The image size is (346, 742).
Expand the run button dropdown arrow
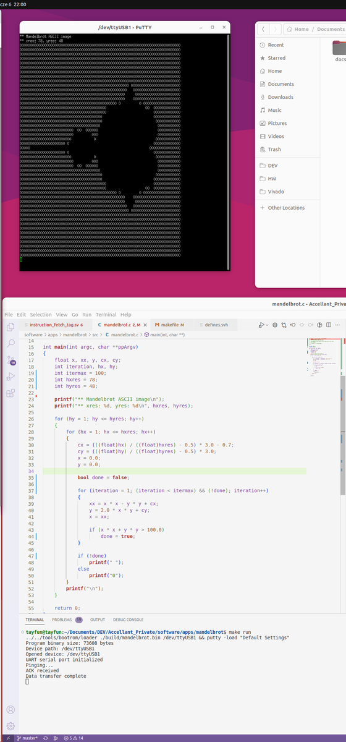click(268, 325)
